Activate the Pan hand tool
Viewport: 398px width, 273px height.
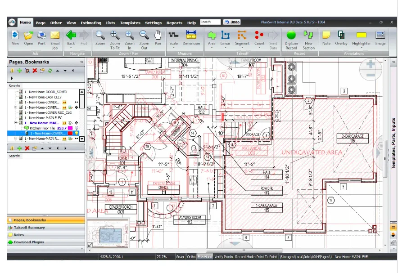click(x=158, y=37)
